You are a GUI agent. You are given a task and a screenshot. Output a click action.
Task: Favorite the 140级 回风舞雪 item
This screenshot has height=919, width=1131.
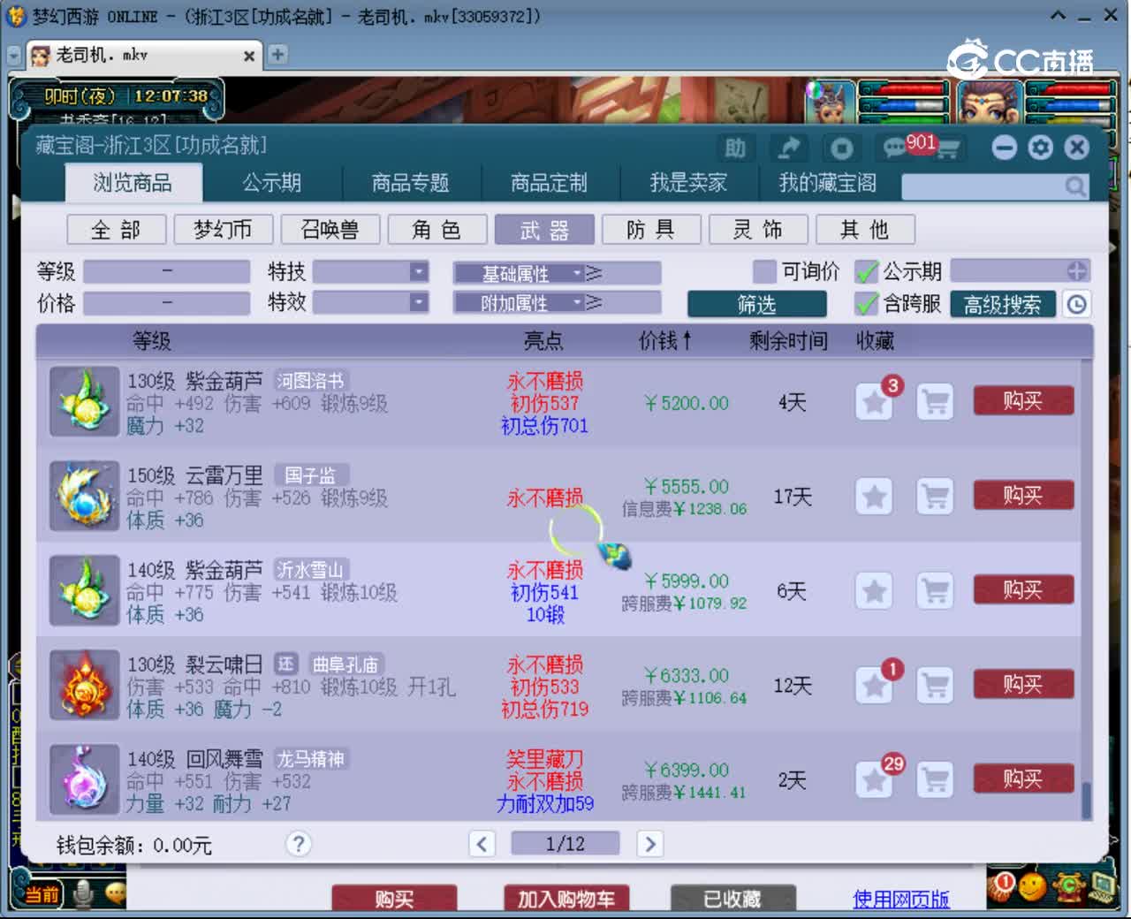click(875, 780)
